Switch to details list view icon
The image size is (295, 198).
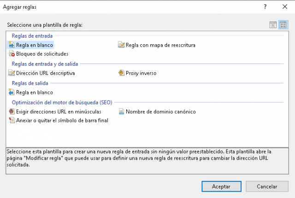(273, 25)
